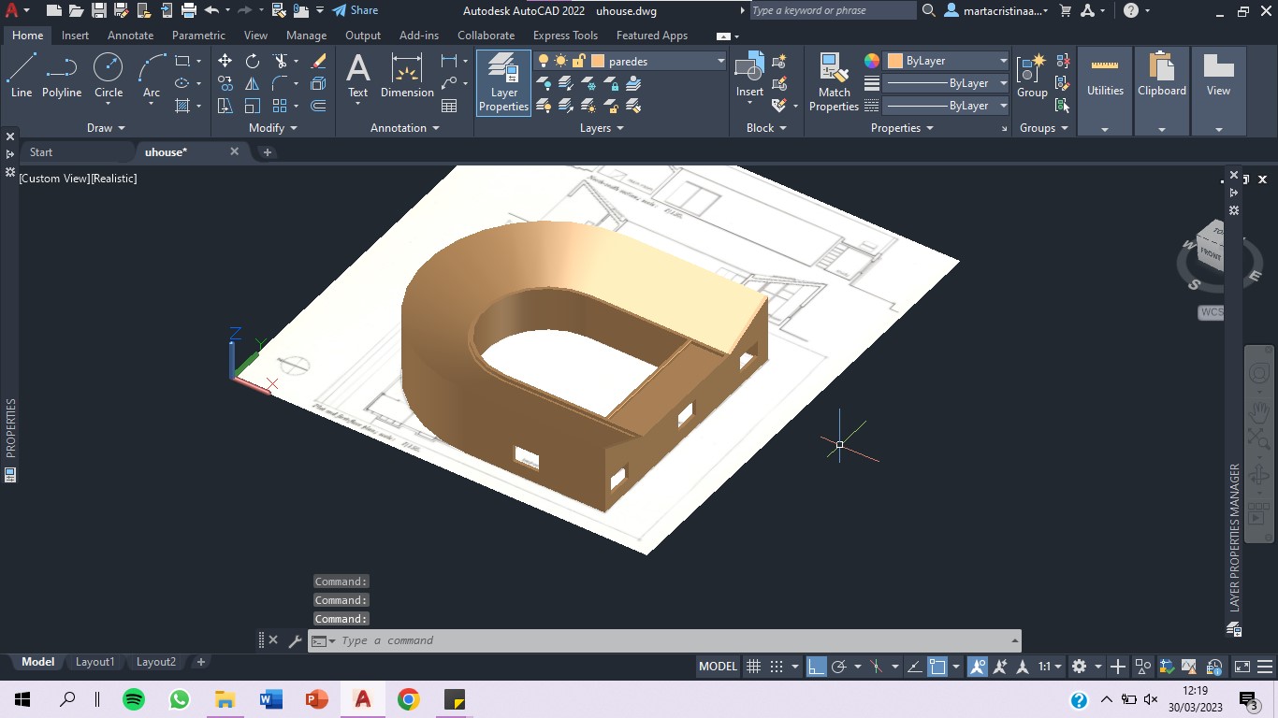Toggle layer on/off lightbulb for paredes
1278x718 pixels.
coord(543,61)
